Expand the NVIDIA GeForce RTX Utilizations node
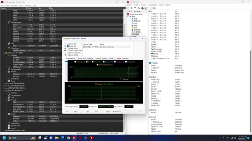This screenshot has width=252, height=141. click(7, 123)
